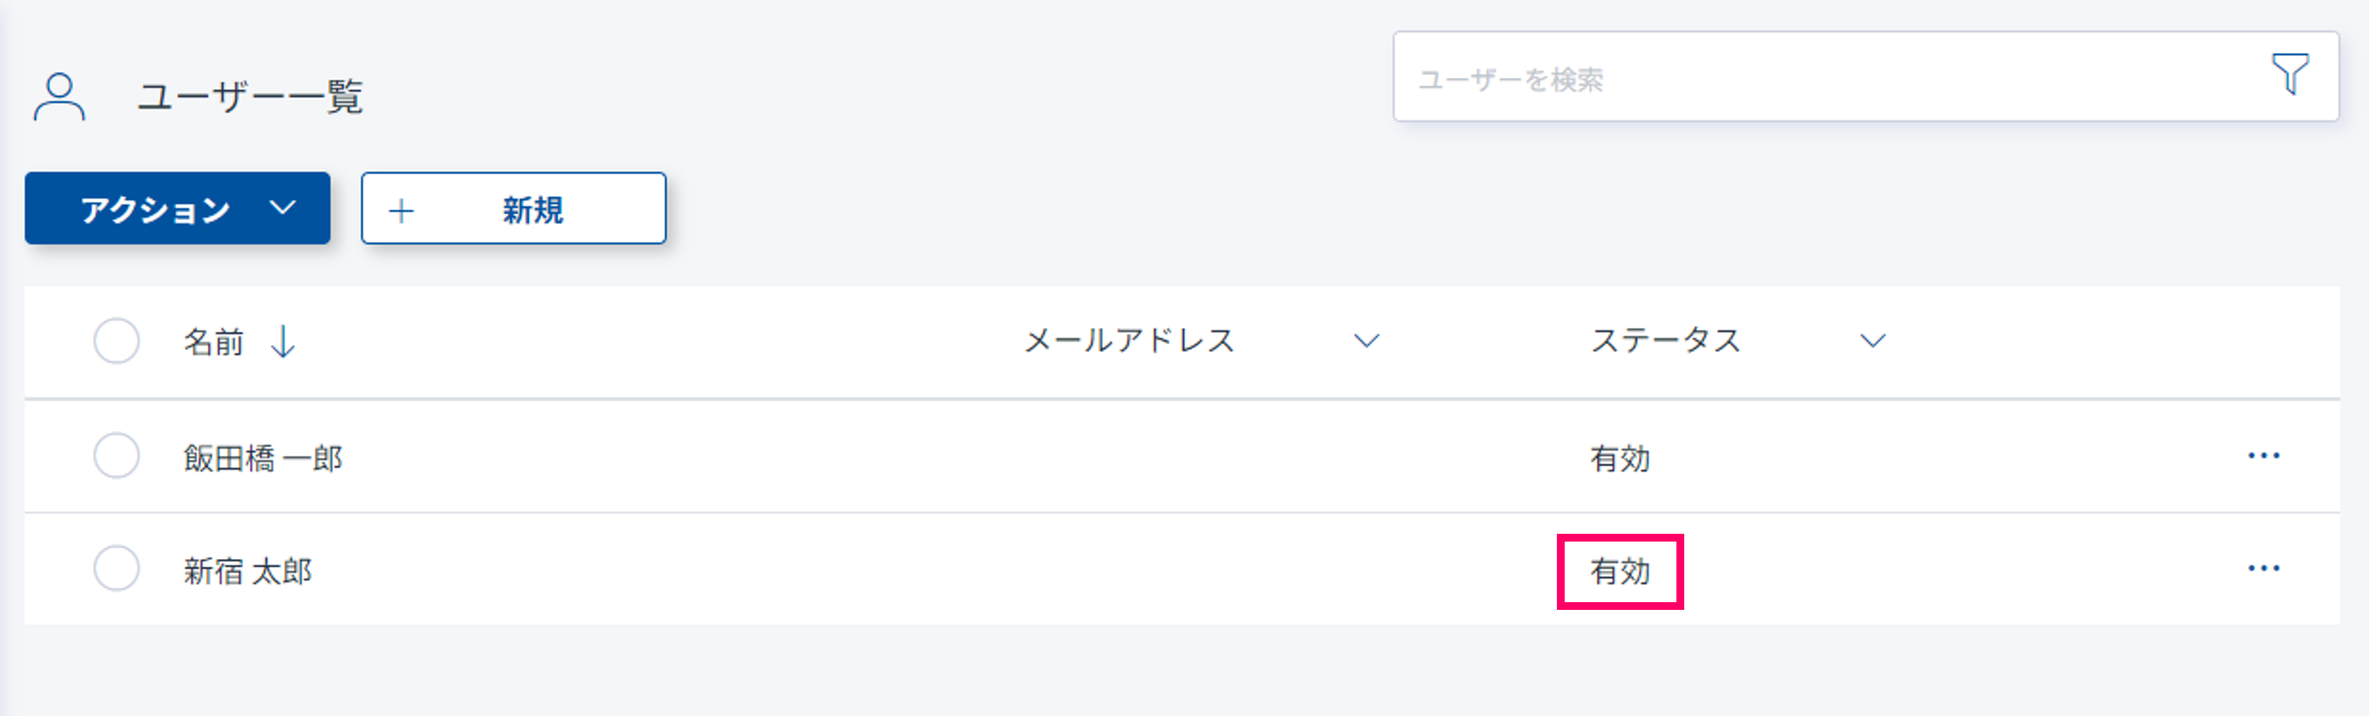Select the checkbox for 新宿 太郎
The image size is (2369, 716).
[117, 569]
